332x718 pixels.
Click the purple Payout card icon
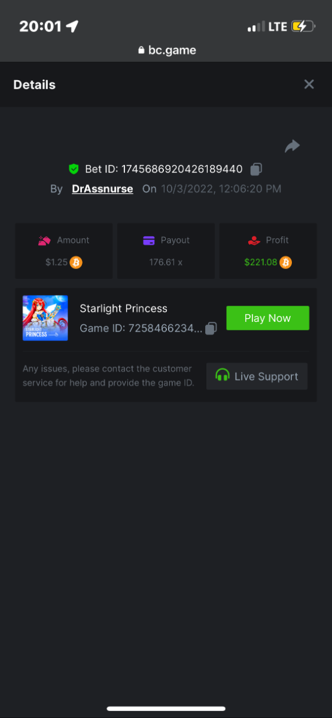pyautogui.click(x=149, y=241)
